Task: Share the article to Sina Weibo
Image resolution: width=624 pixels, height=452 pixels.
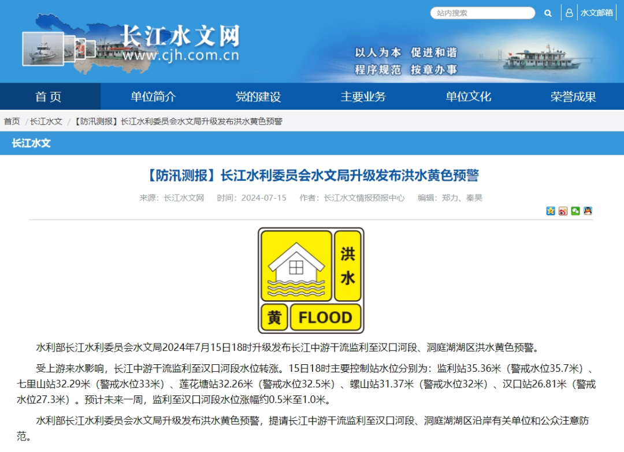Action: point(563,211)
